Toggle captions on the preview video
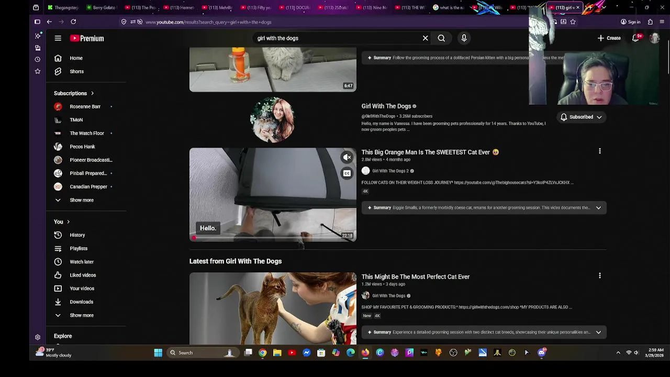Screen dimensions: 670x377 [347, 173]
